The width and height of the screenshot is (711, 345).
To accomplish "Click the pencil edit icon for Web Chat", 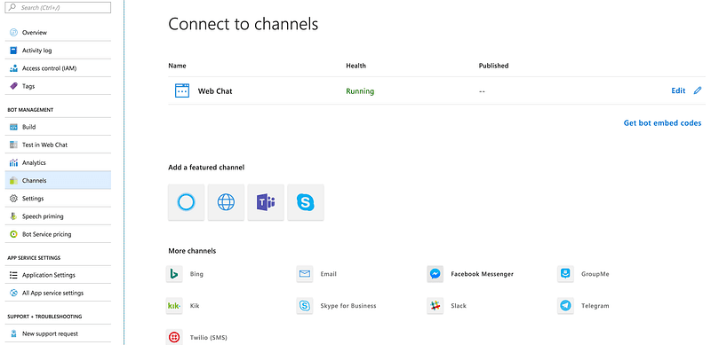I will coord(698,90).
